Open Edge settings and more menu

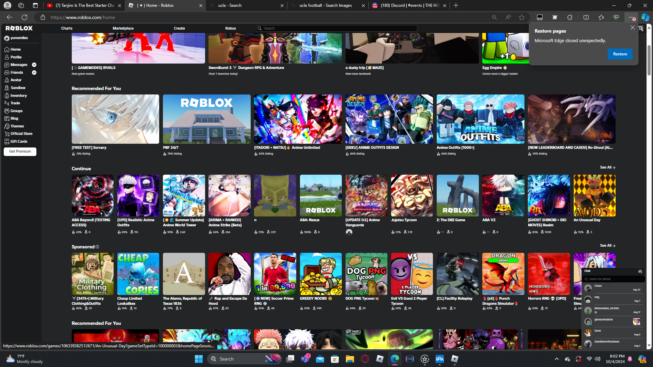pos(631,17)
